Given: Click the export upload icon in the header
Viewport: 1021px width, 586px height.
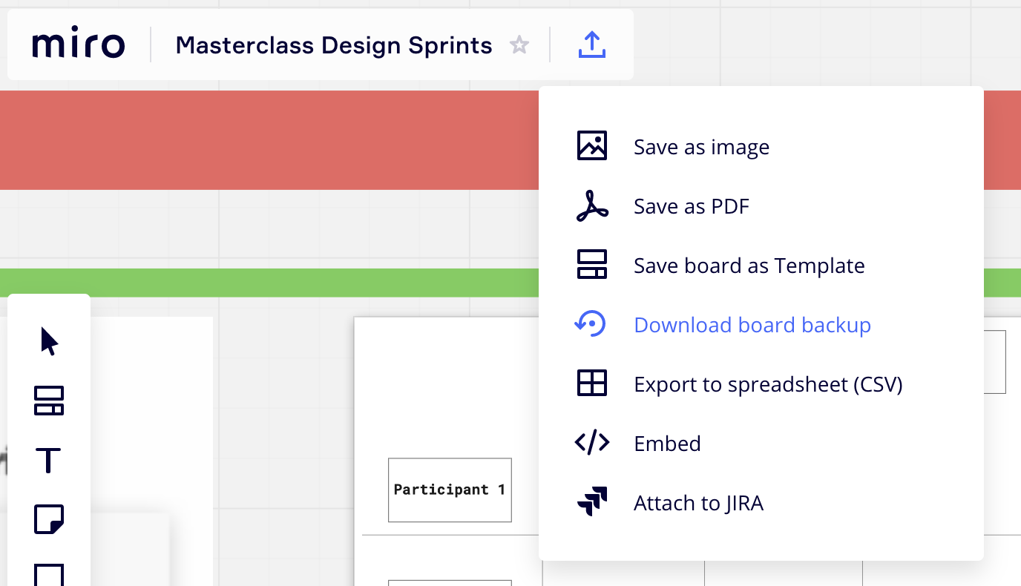Looking at the screenshot, I should 591,45.
